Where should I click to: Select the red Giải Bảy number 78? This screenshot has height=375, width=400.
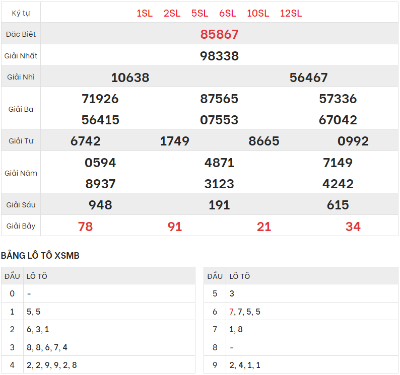(85, 227)
